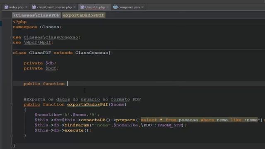The height and width of the screenshot is (149, 265).
Task: Click the ClassPDF.php file icon
Action: click(x=82, y=7)
